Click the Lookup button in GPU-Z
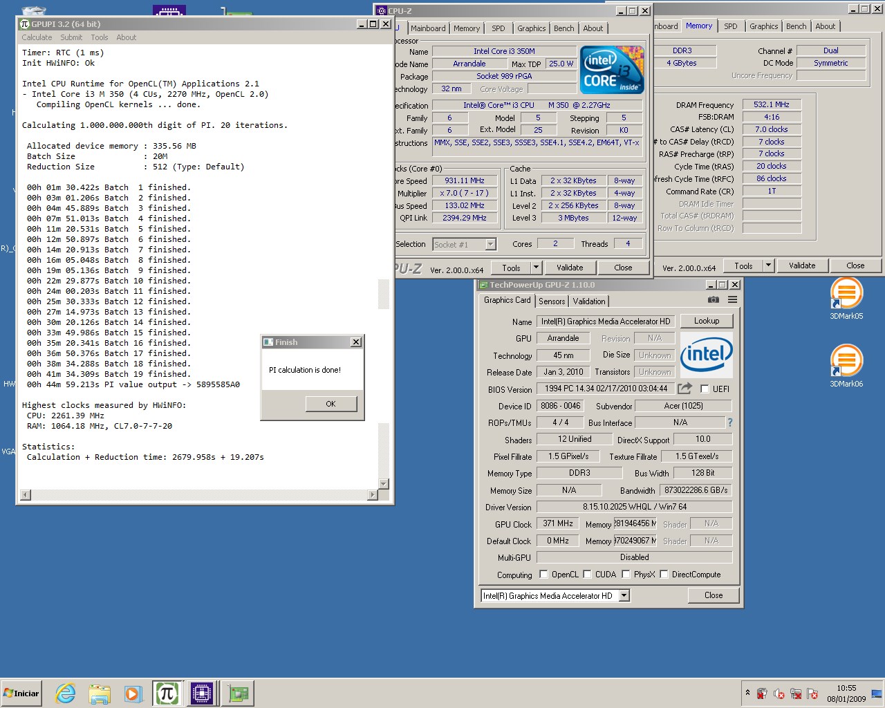The image size is (885, 708). (x=707, y=321)
